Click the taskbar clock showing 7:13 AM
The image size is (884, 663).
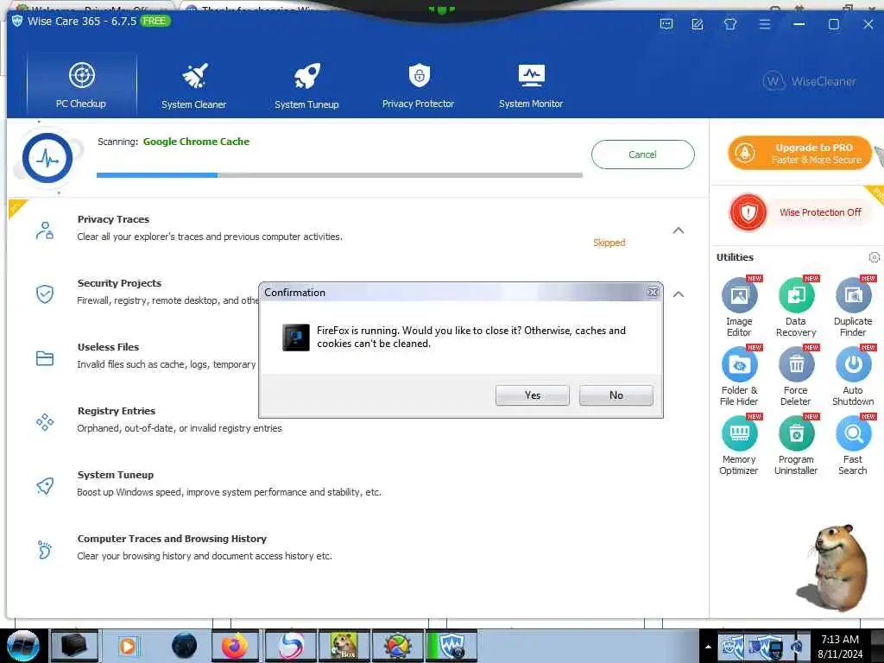(x=840, y=646)
